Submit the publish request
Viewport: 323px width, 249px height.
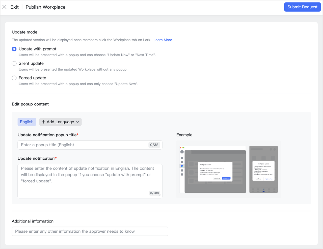coord(302,7)
